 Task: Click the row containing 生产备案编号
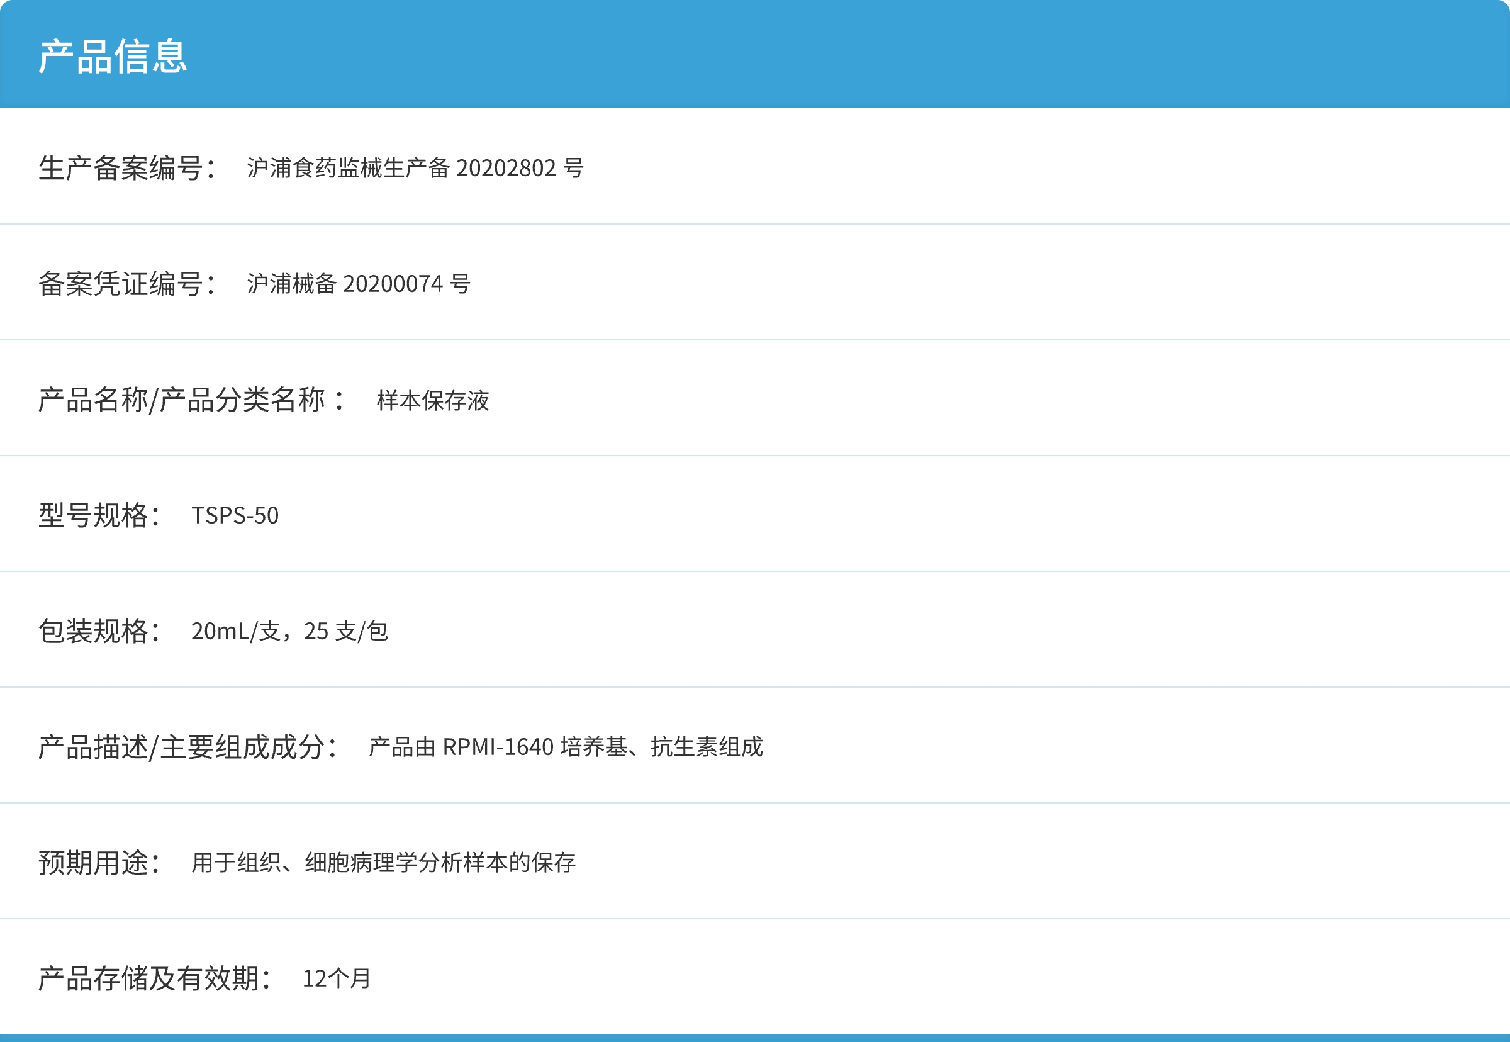751,169
